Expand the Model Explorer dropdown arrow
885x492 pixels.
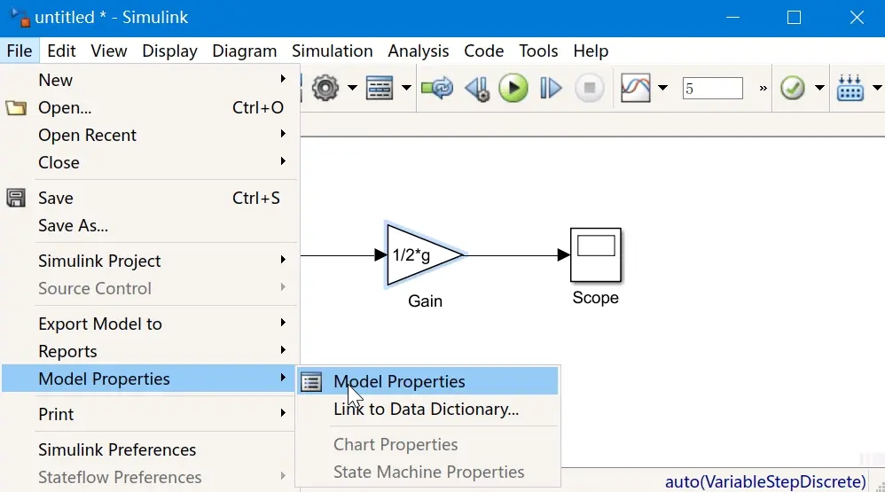[x=406, y=88]
